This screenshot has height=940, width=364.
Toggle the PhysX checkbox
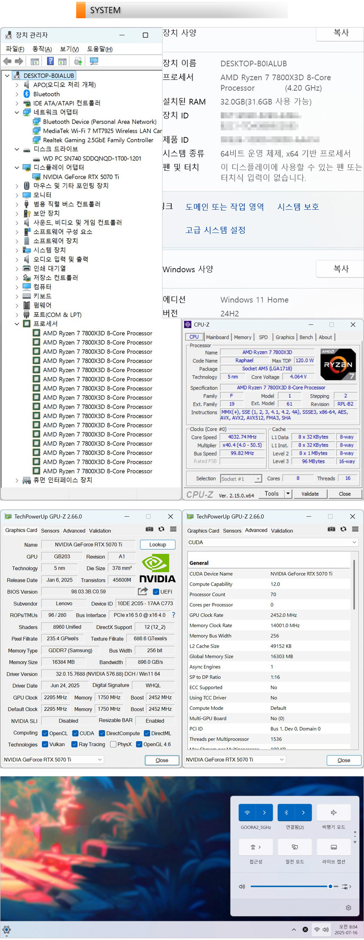[x=113, y=744]
